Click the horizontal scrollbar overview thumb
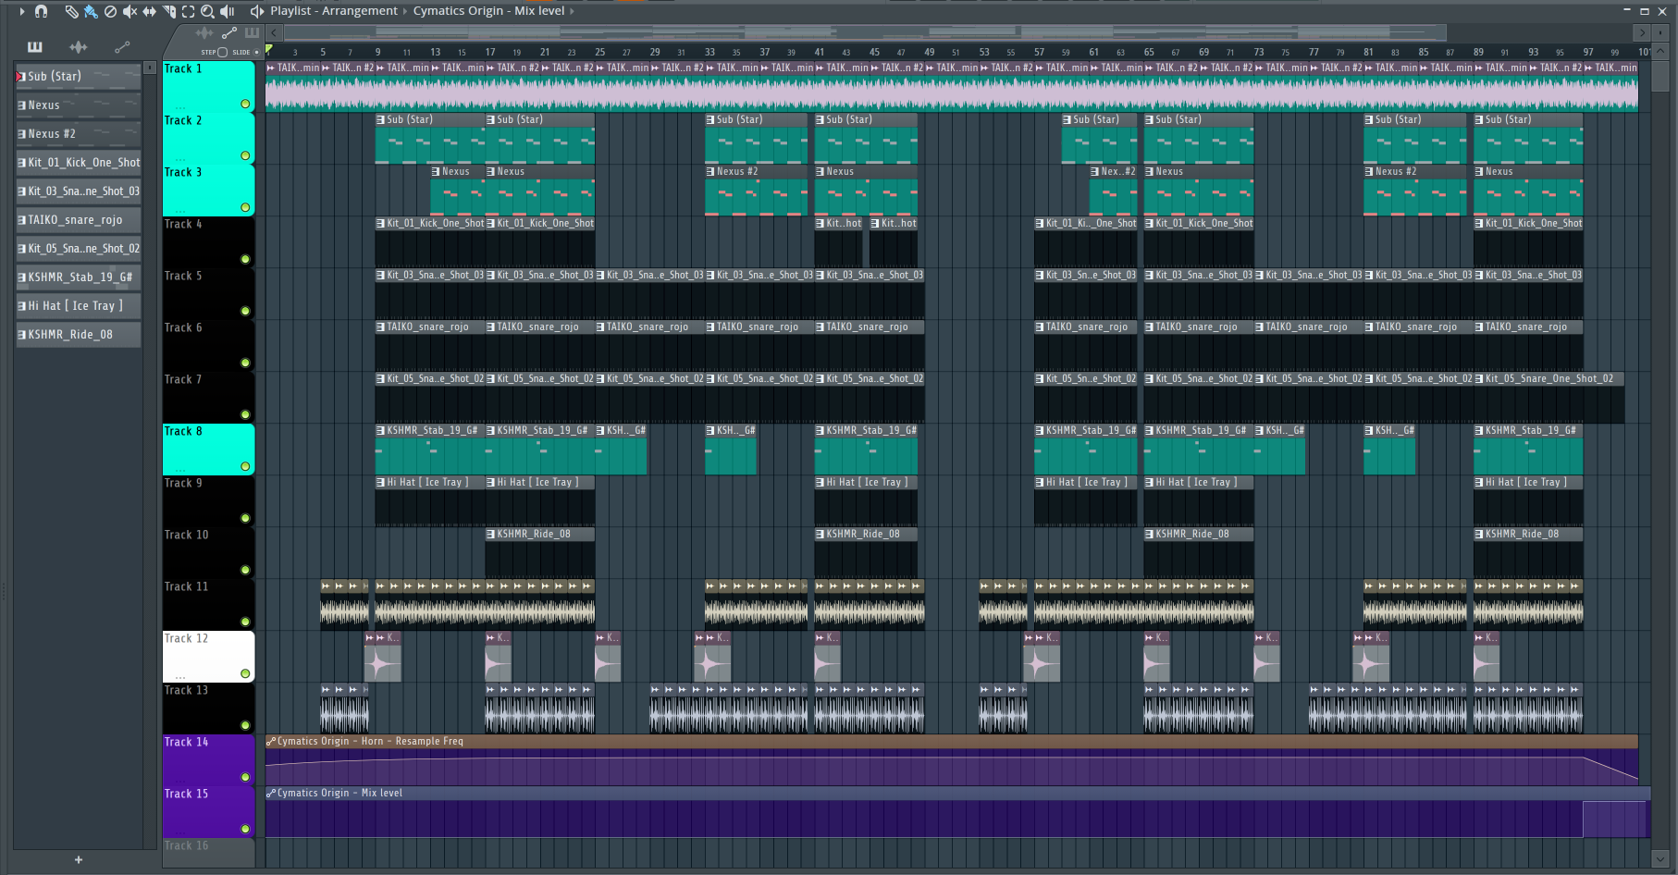The height and width of the screenshot is (875, 1678). click(864, 32)
